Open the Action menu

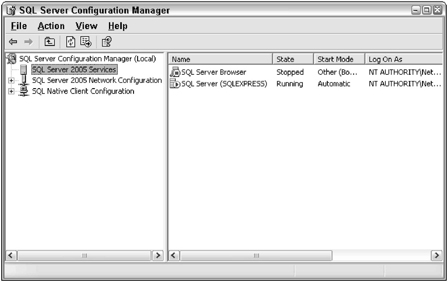tap(51, 26)
